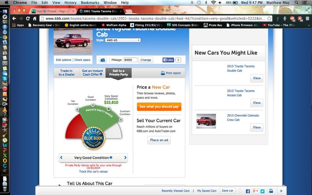Share via the Facebook icon in bottom bar

(248, 191)
